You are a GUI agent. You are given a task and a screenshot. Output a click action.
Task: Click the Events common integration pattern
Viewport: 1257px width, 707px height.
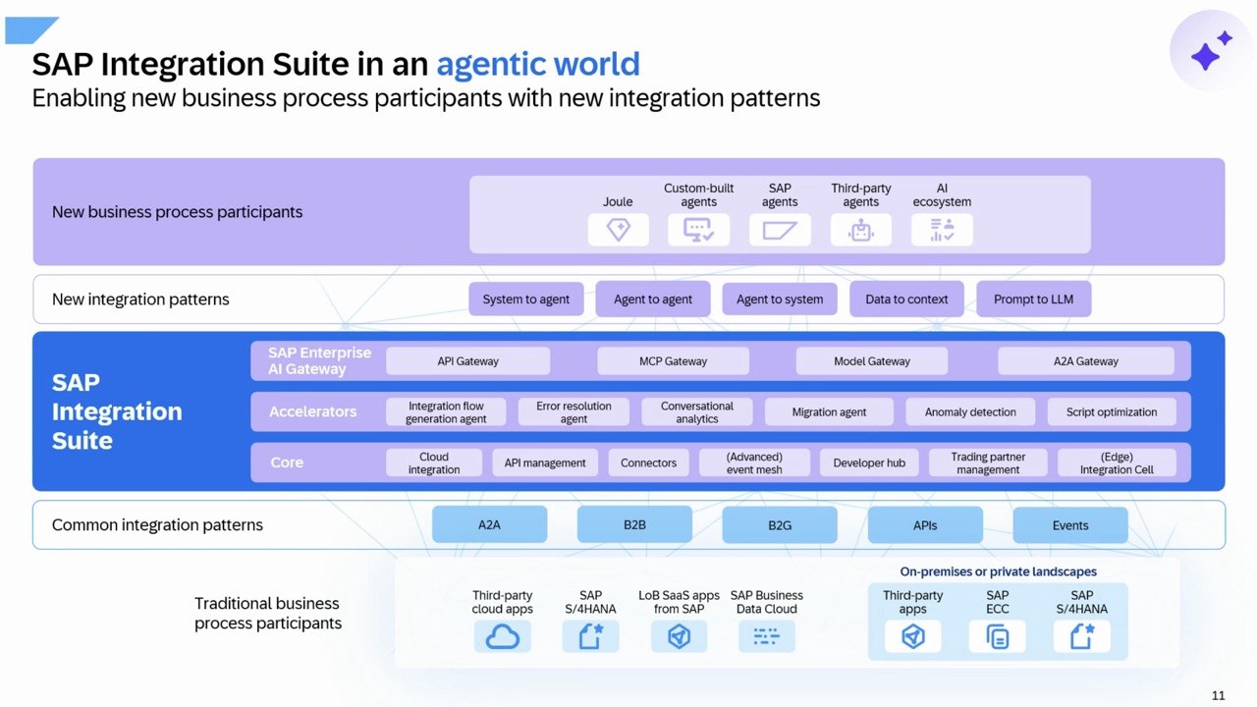point(1070,525)
